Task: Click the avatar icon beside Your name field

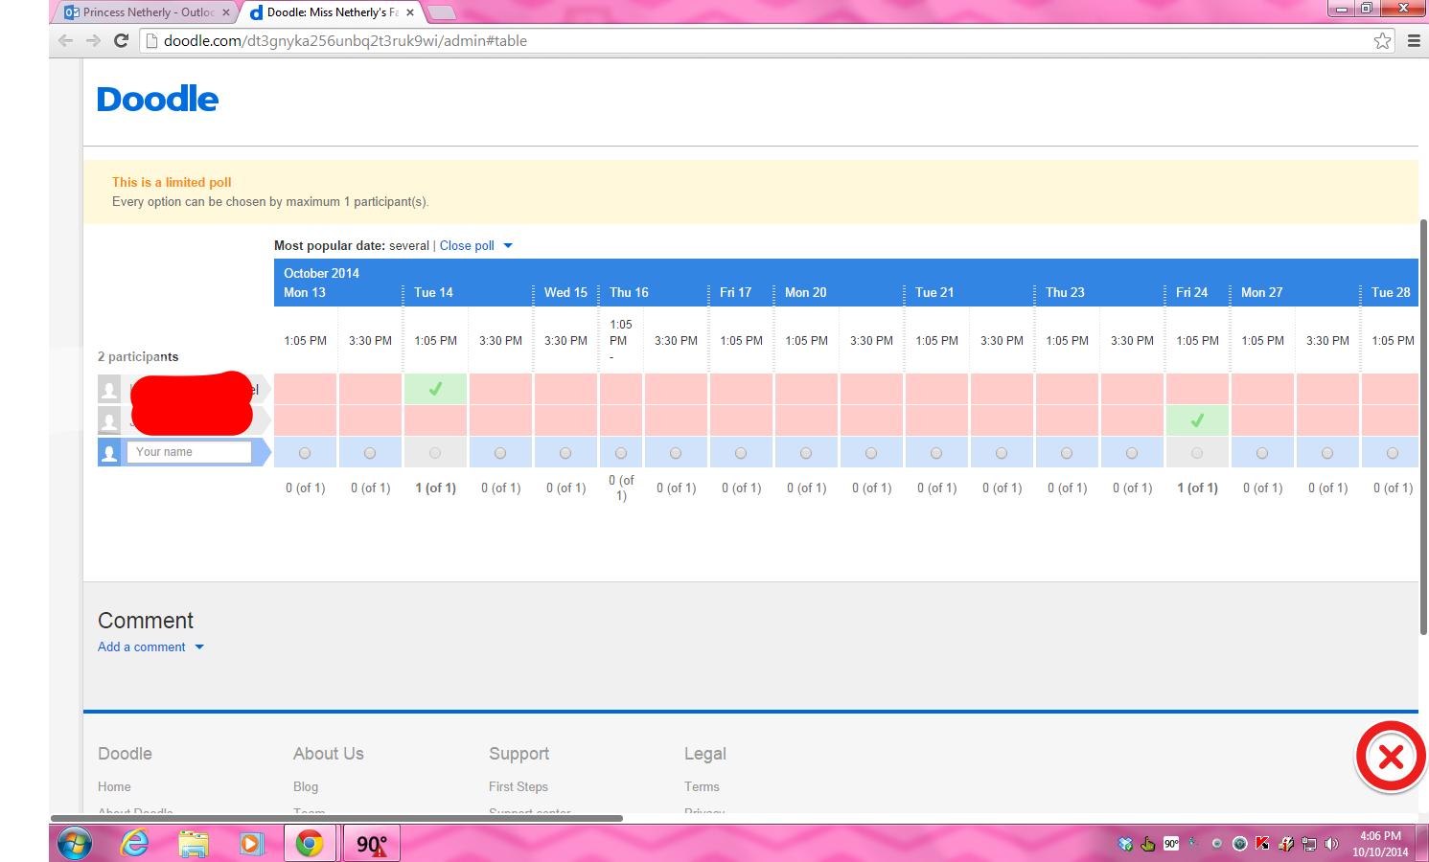Action: point(109,452)
